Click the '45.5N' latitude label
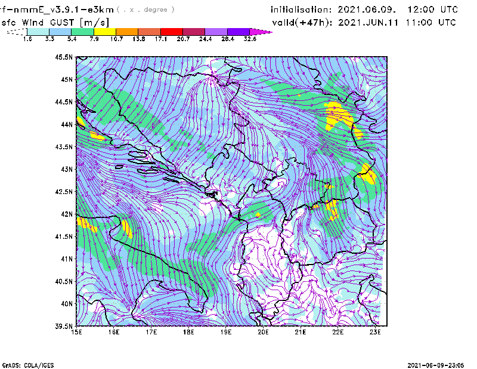Viewport: 477px width, 369px height. tap(64, 57)
